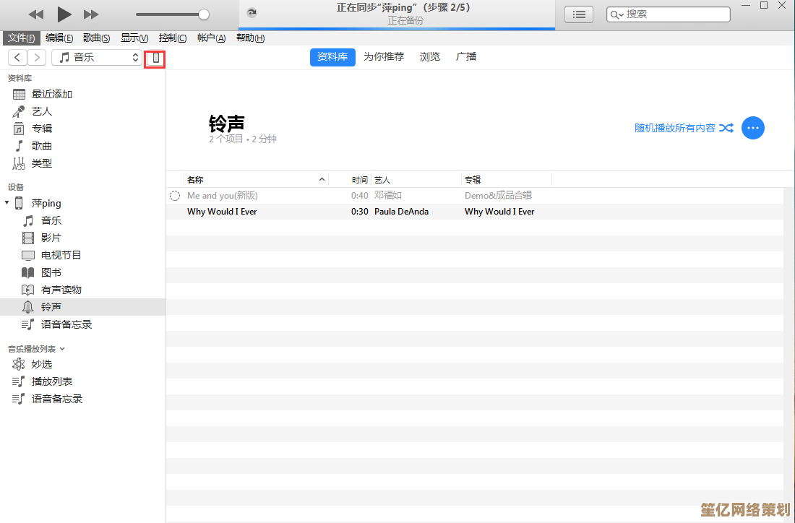Image resolution: width=795 pixels, height=523 pixels.
Task: Click the shuffle icon beside 随机播放所有内容
Action: point(726,128)
